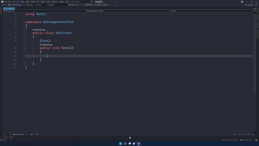Open the Tools menu

[x=49, y=2]
